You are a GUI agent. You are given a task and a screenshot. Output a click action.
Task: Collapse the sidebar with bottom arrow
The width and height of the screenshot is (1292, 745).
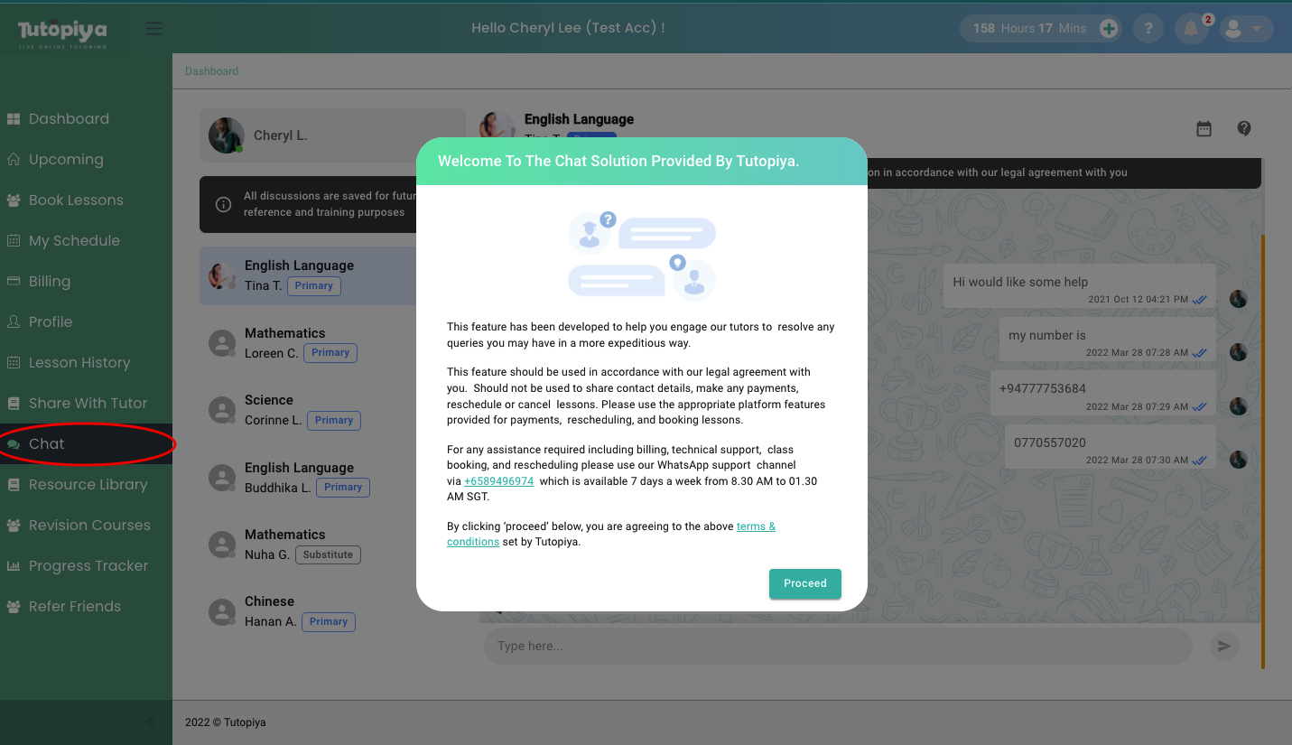click(x=151, y=722)
